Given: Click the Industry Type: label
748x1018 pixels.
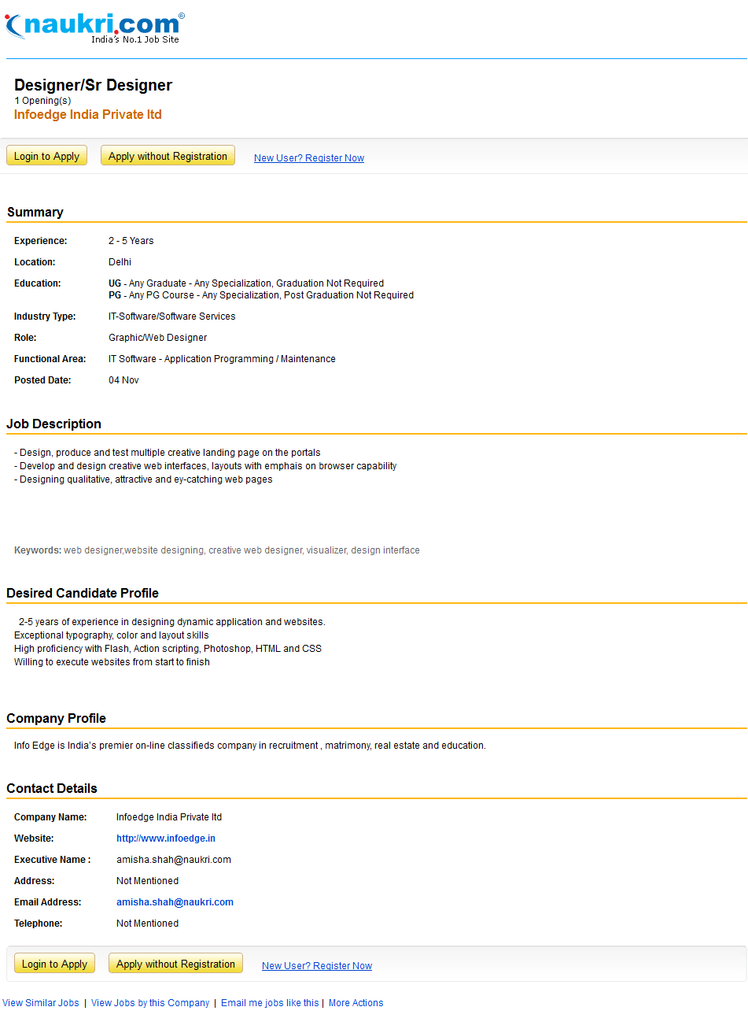Looking at the screenshot, I should [45, 317].
